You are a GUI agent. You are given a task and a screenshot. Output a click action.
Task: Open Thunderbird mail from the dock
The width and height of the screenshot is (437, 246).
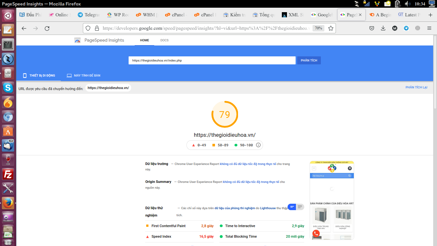click(x=8, y=145)
